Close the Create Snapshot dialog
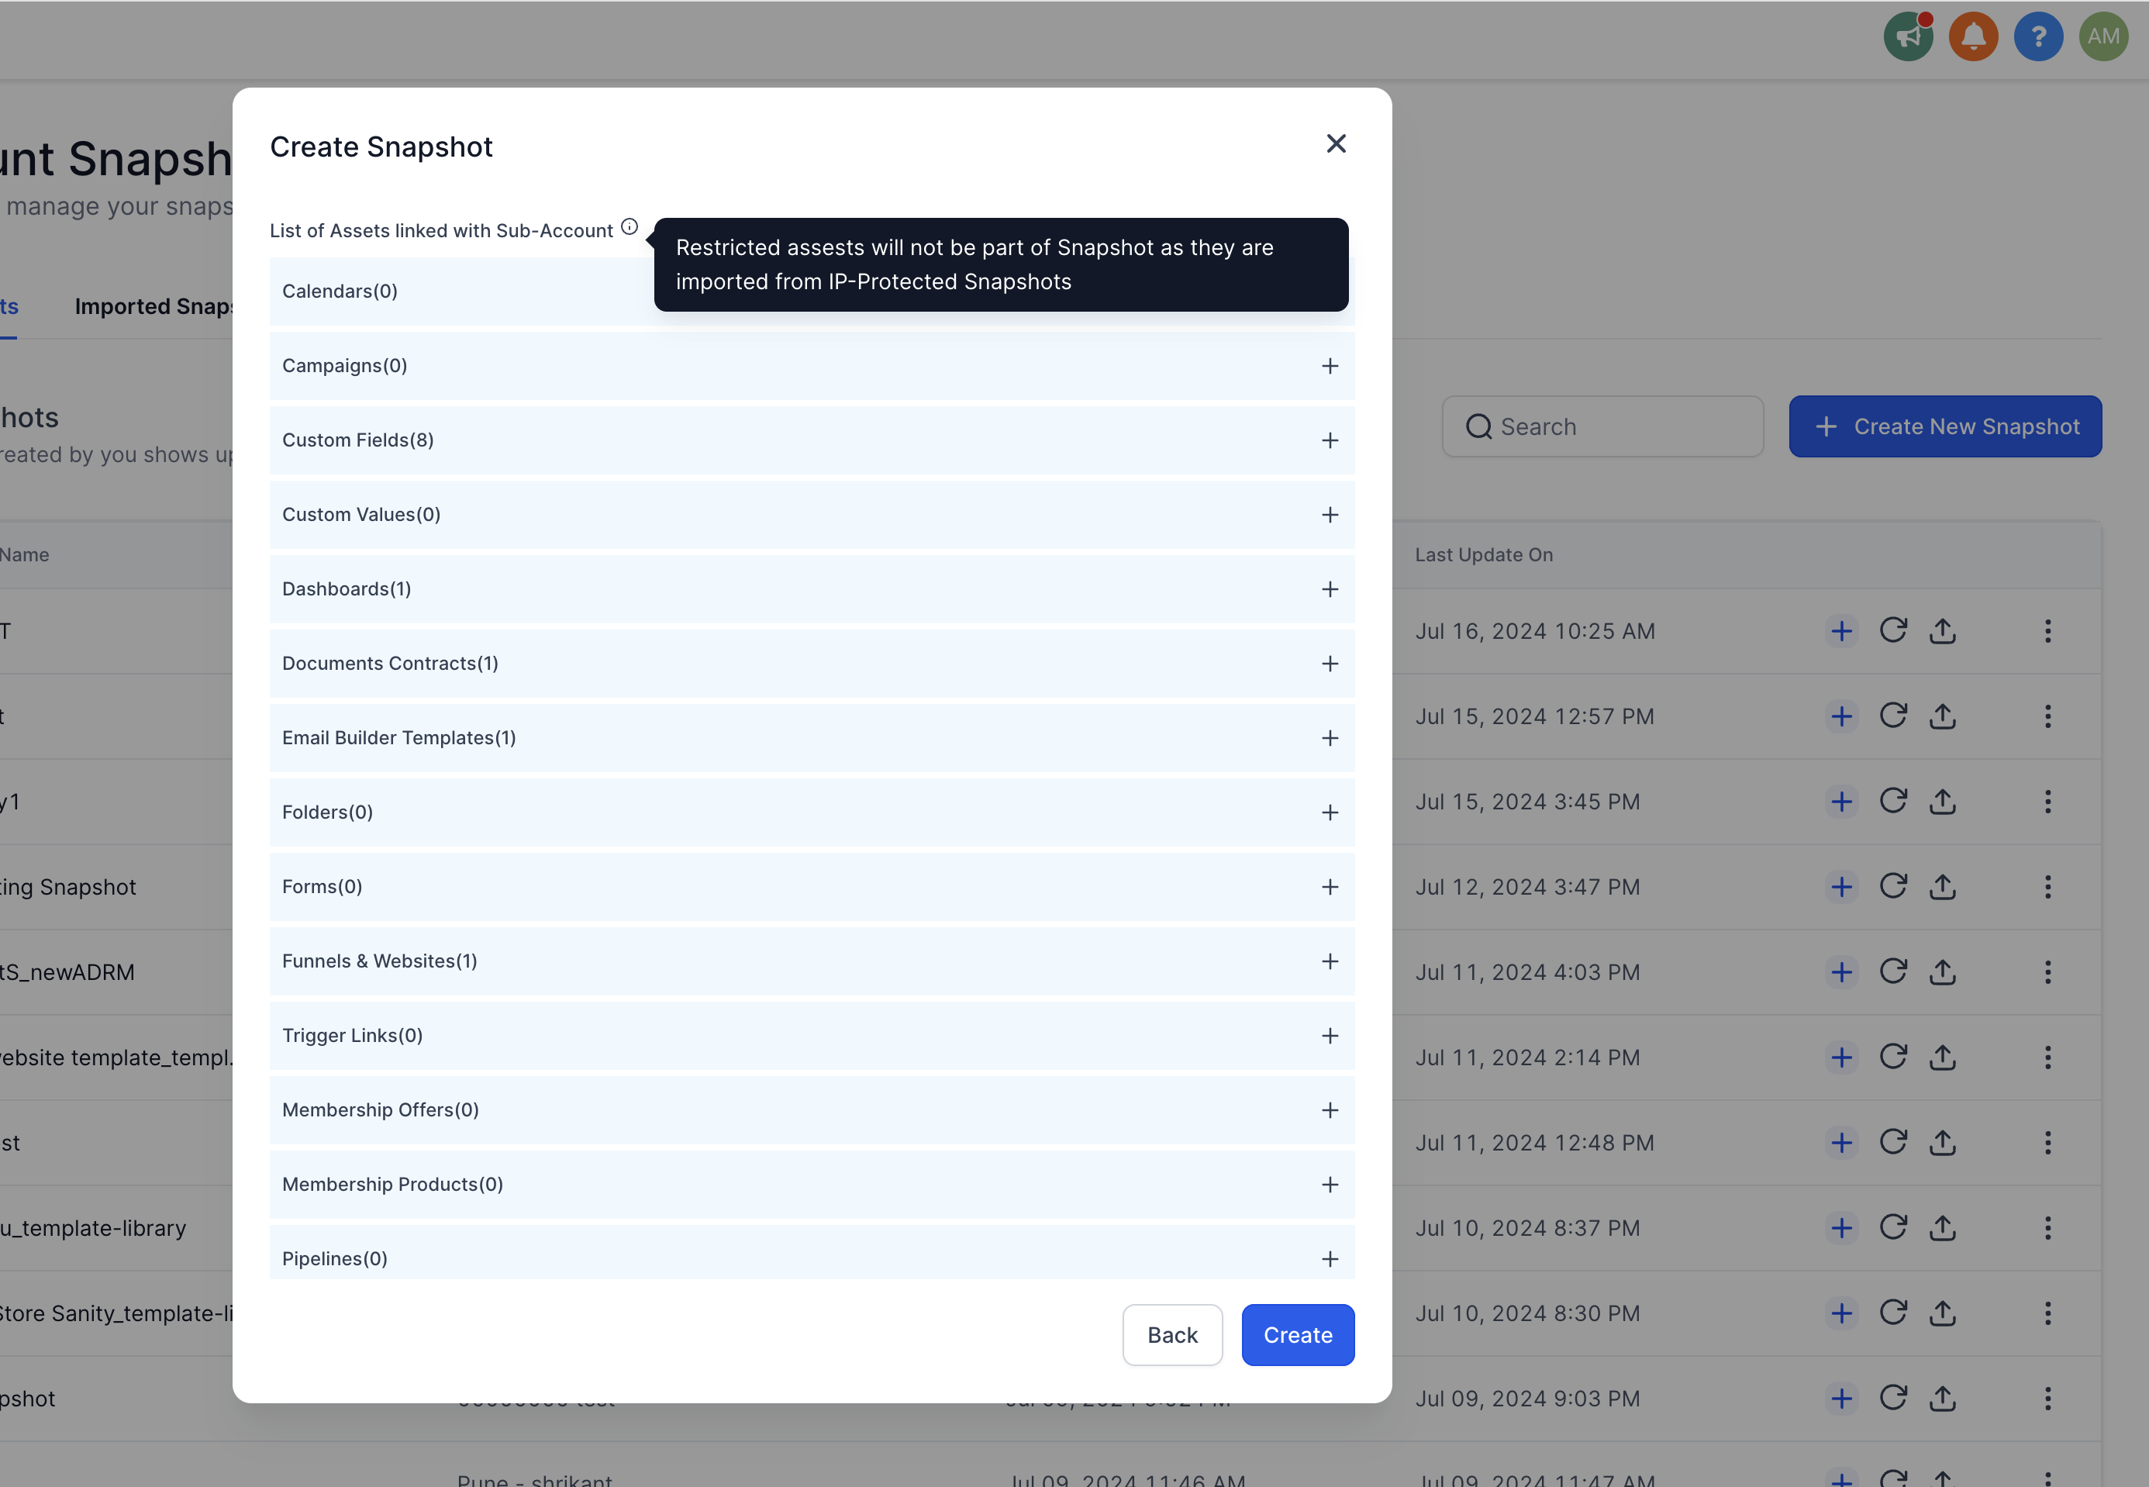 tap(1336, 143)
